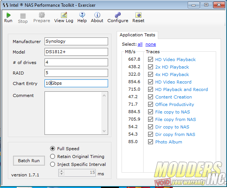Decrease interval ms with down arrow
This screenshot has width=227, height=188.
coord(62,174)
